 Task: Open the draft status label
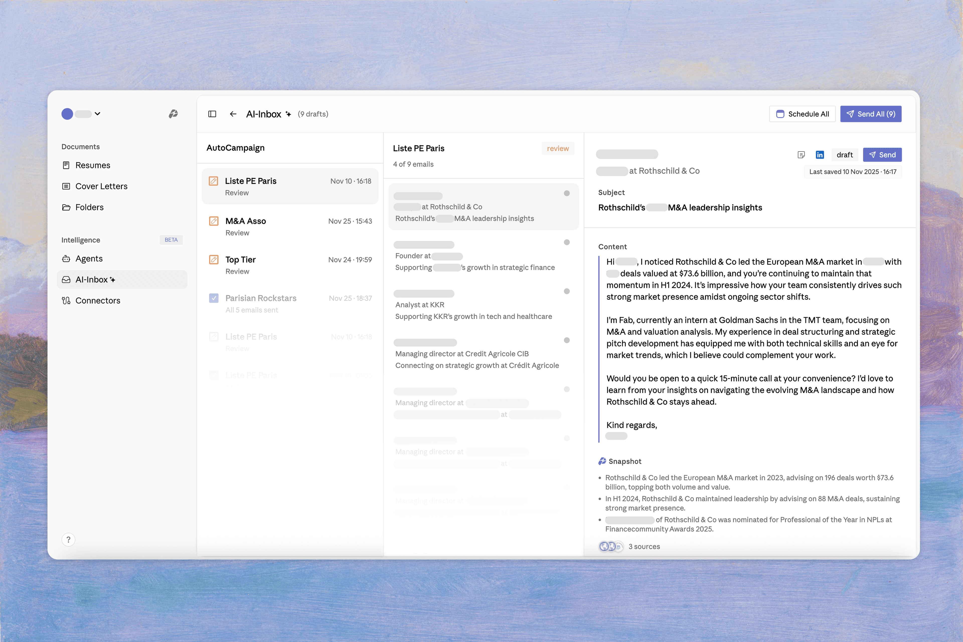[845, 154]
